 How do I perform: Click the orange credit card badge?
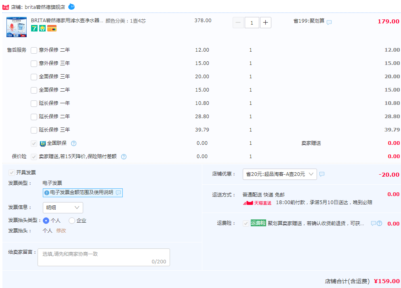click(52, 28)
